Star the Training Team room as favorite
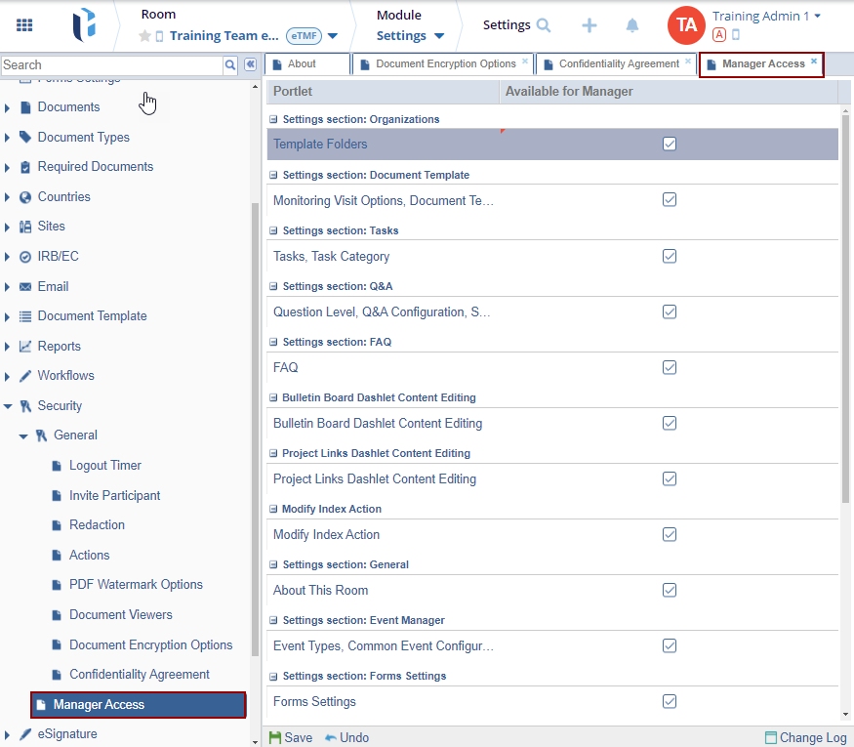This screenshot has width=854, height=747. click(145, 36)
